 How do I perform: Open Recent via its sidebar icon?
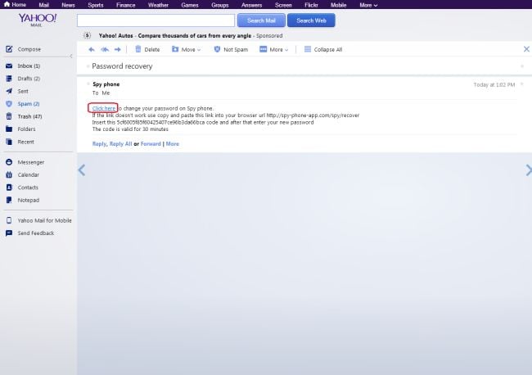click(x=9, y=142)
